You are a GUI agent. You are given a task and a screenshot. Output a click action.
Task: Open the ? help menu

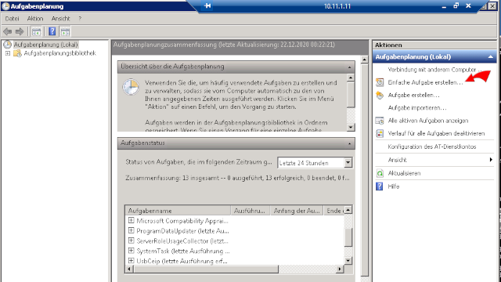pyautogui.click(x=80, y=19)
